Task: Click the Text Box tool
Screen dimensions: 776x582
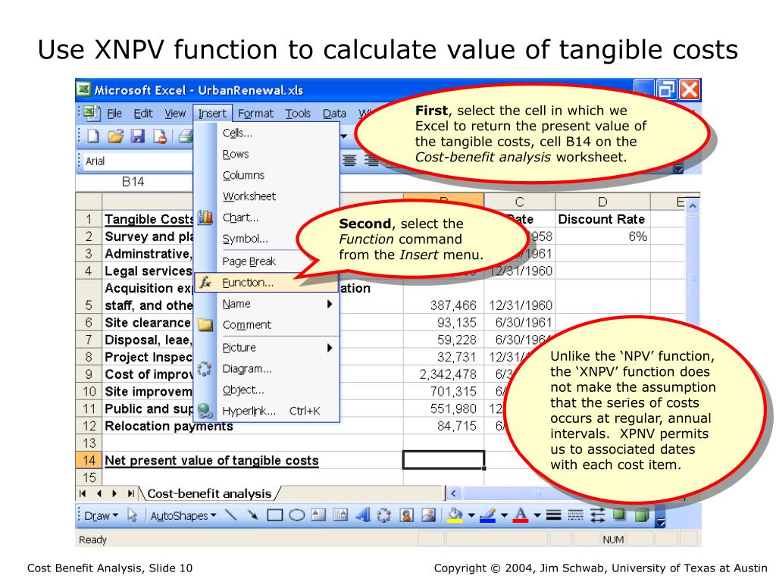Action: click(x=318, y=515)
